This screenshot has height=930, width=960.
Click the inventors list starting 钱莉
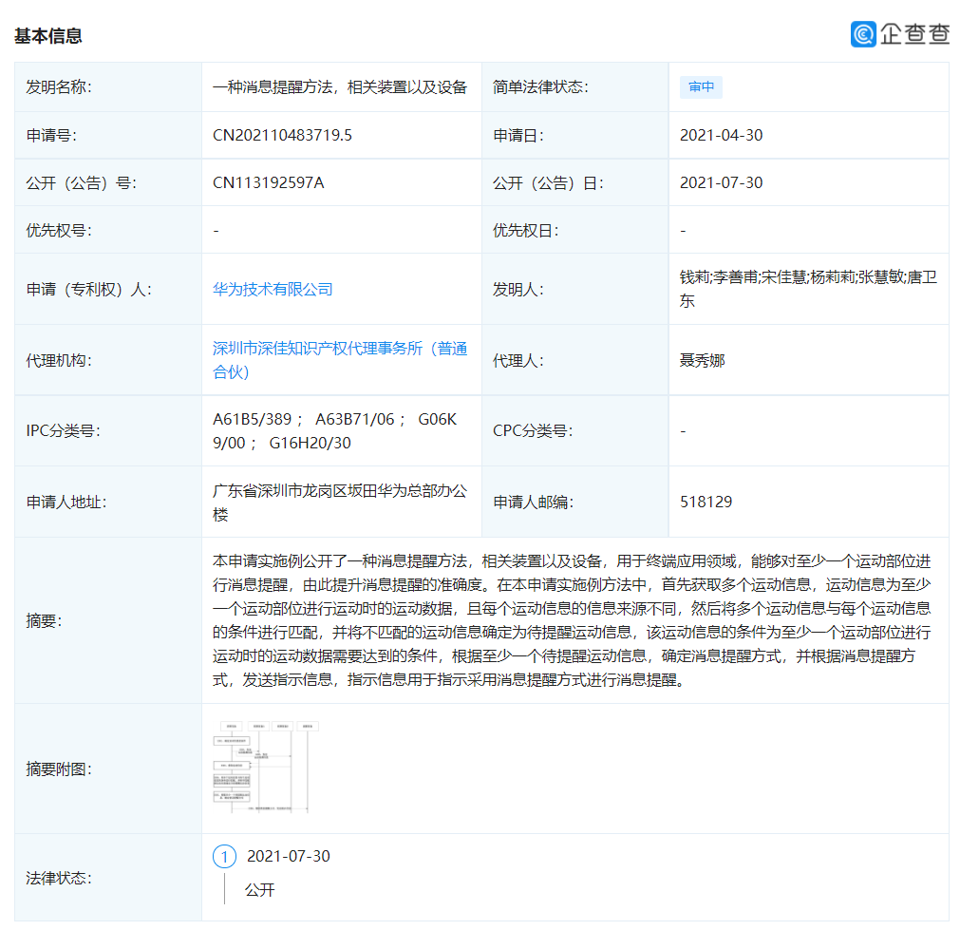click(x=808, y=289)
